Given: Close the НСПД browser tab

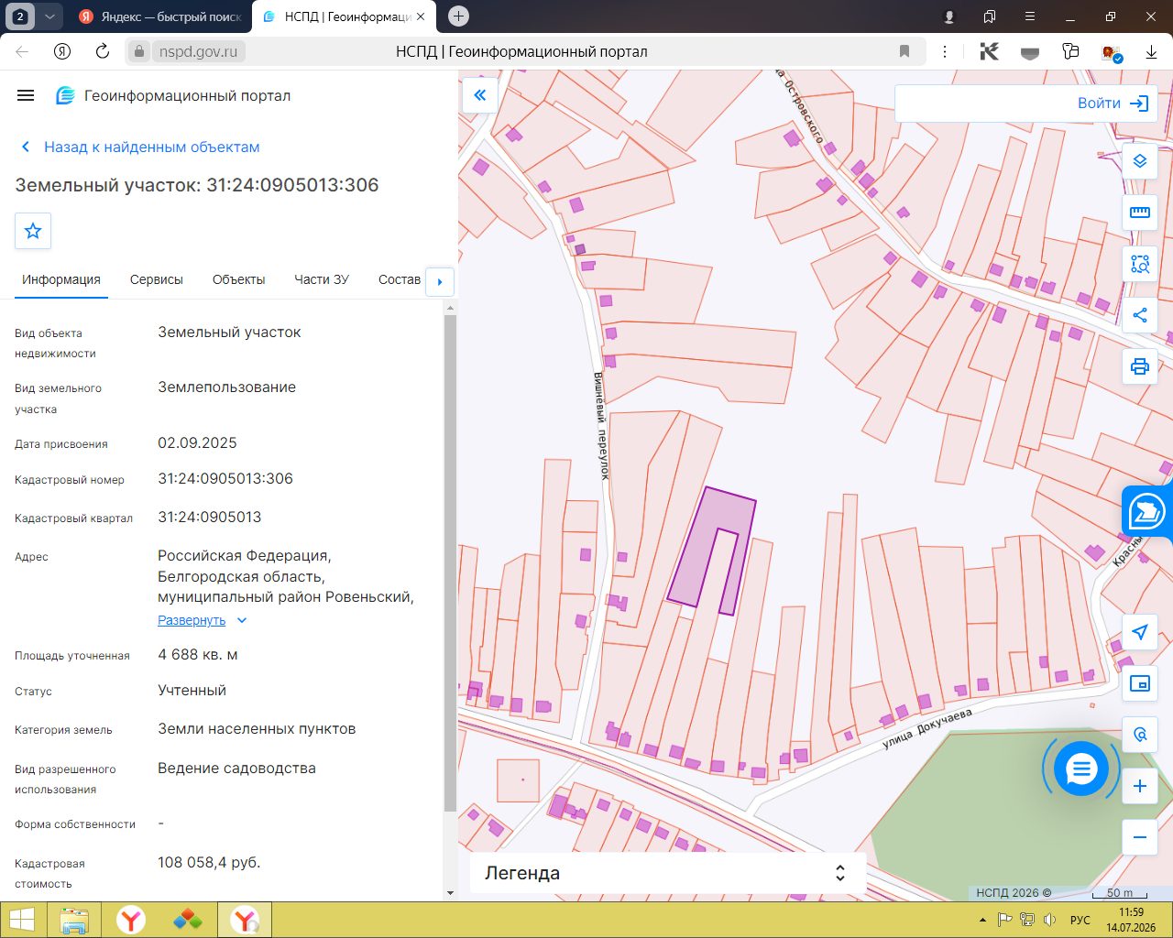Looking at the screenshot, I should pyautogui.click(x=421, y=16).
